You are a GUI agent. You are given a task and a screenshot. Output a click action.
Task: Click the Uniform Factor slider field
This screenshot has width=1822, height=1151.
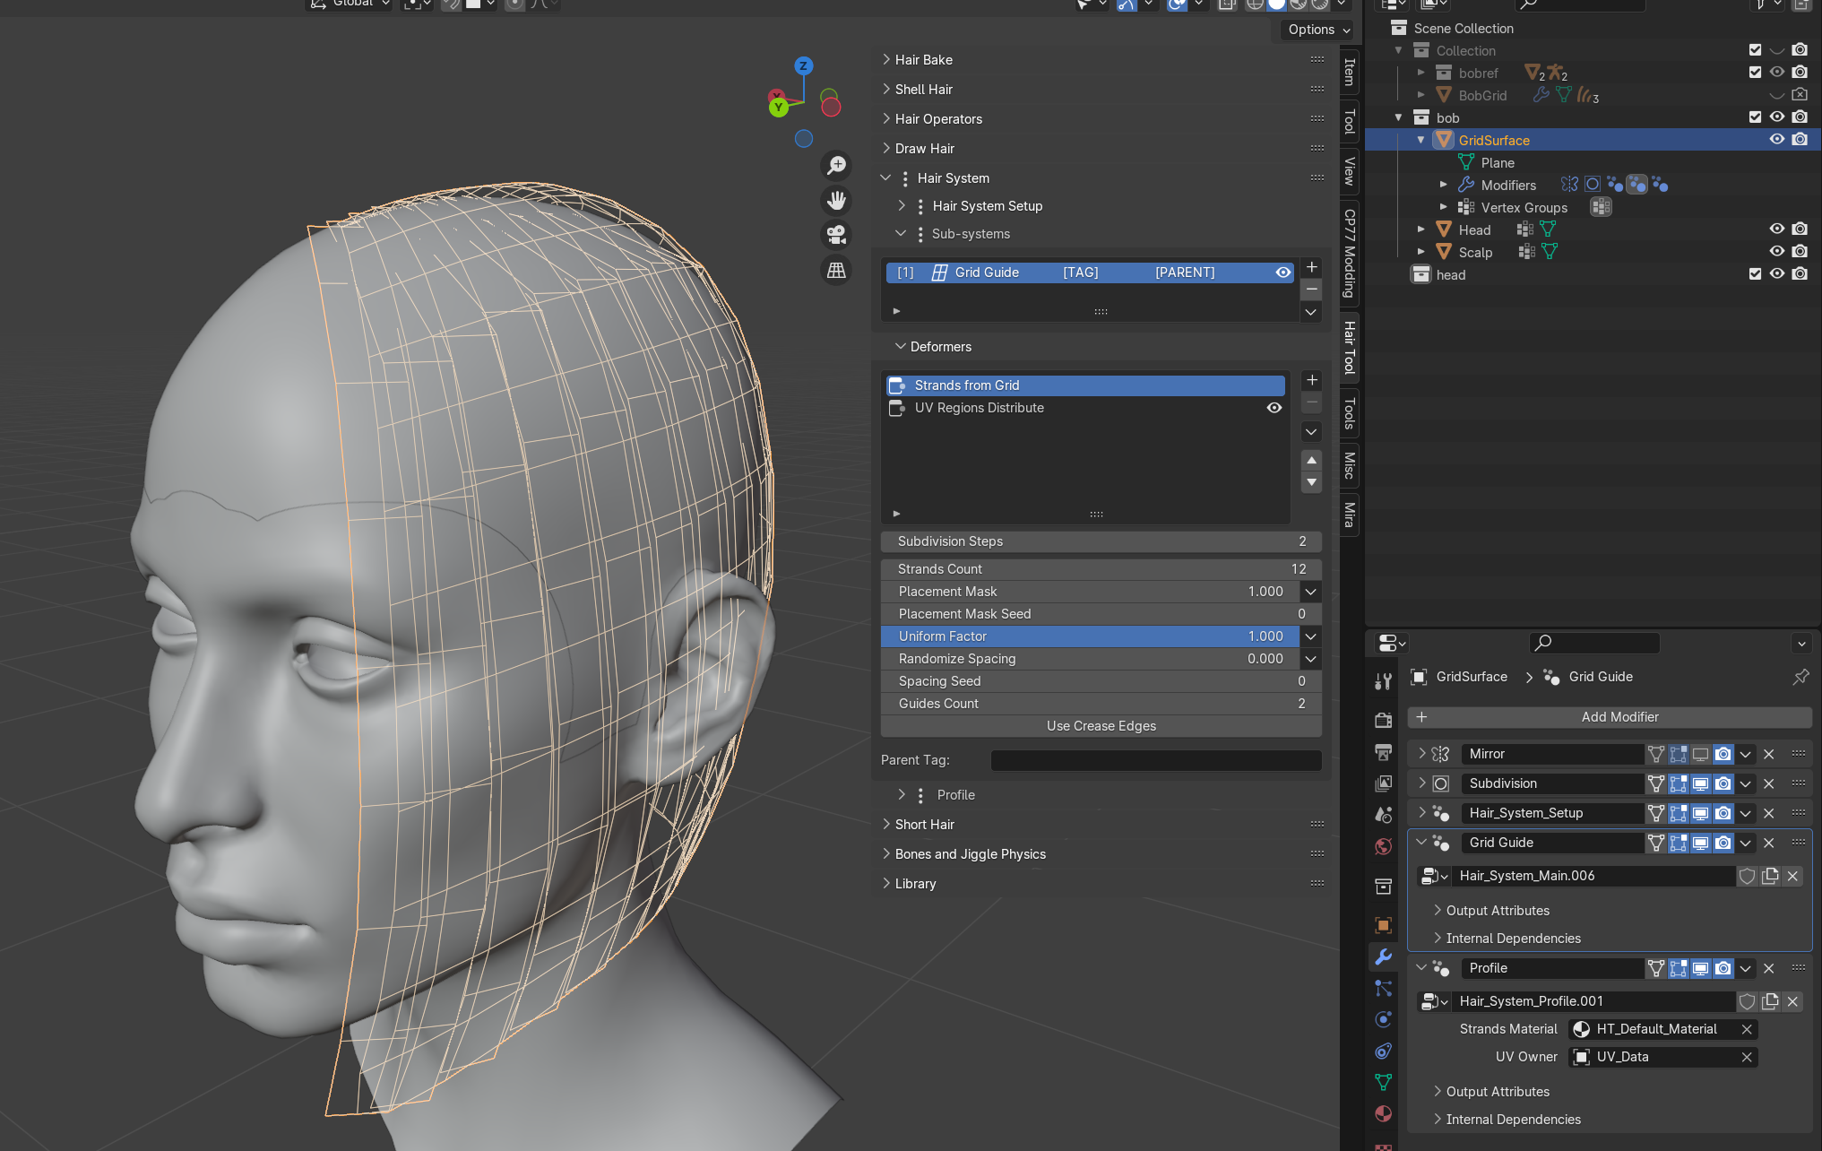coord(1089,636)
